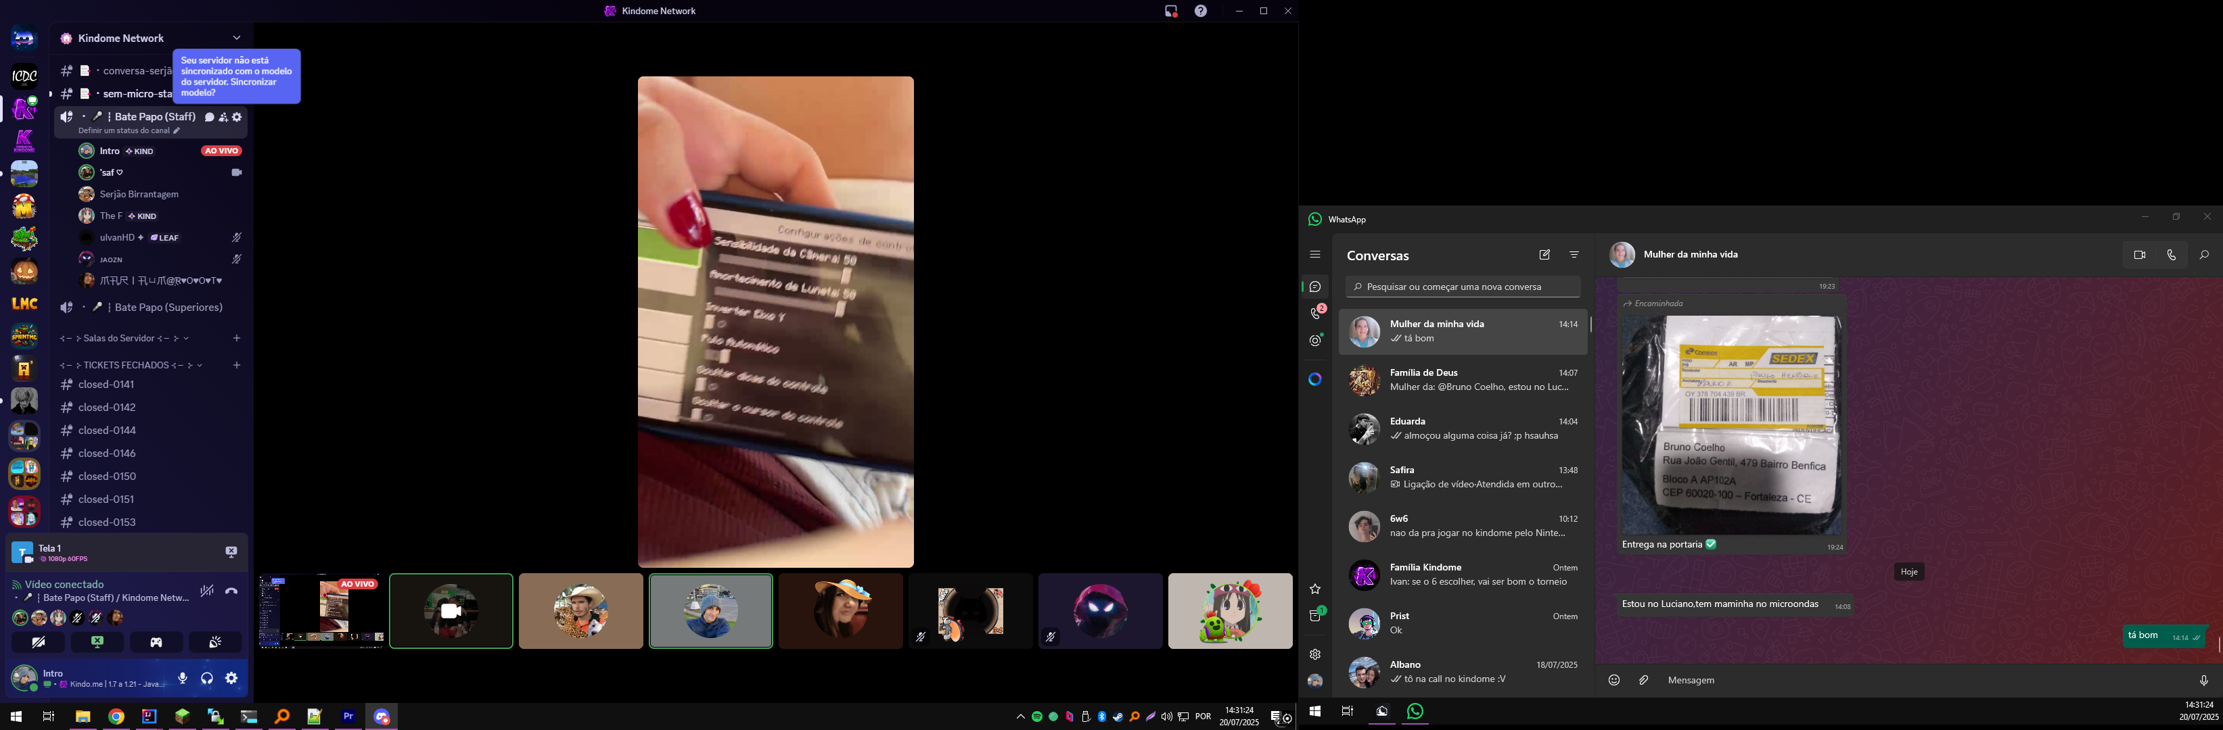Open the closed-0146 channel
The image size is (2223, 730).
(x=151, y=454)
